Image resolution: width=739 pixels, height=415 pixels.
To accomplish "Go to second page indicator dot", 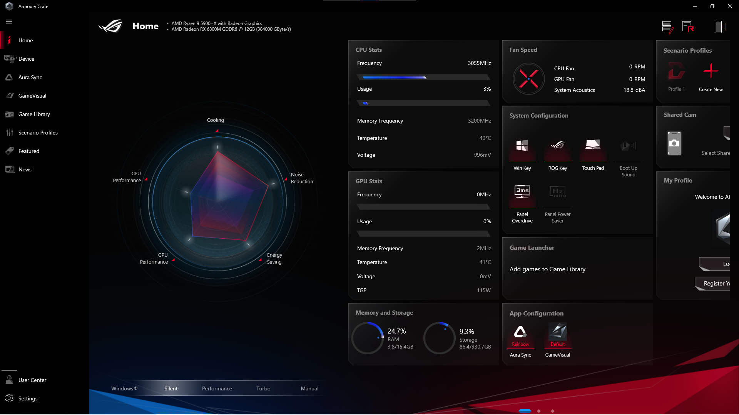I will (x=539, y=411).
